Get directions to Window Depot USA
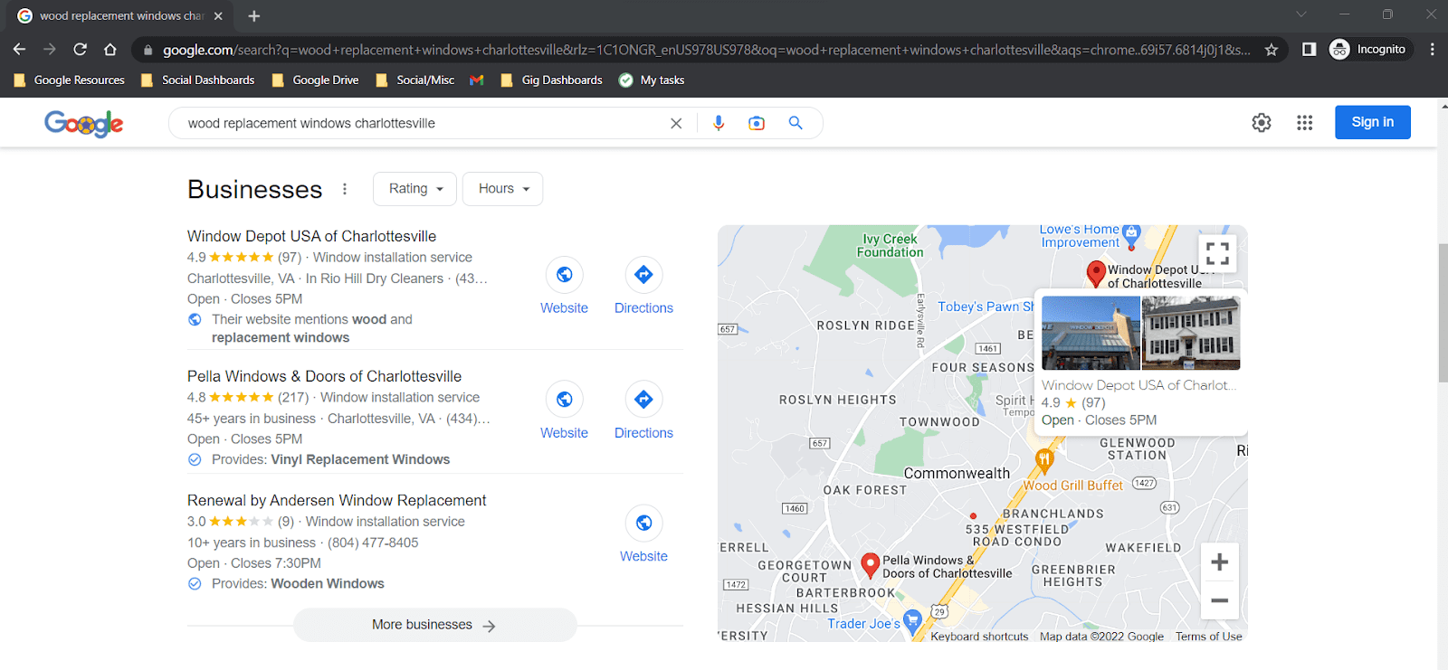Screen dimensions: 1448x670 coord(643,287)
